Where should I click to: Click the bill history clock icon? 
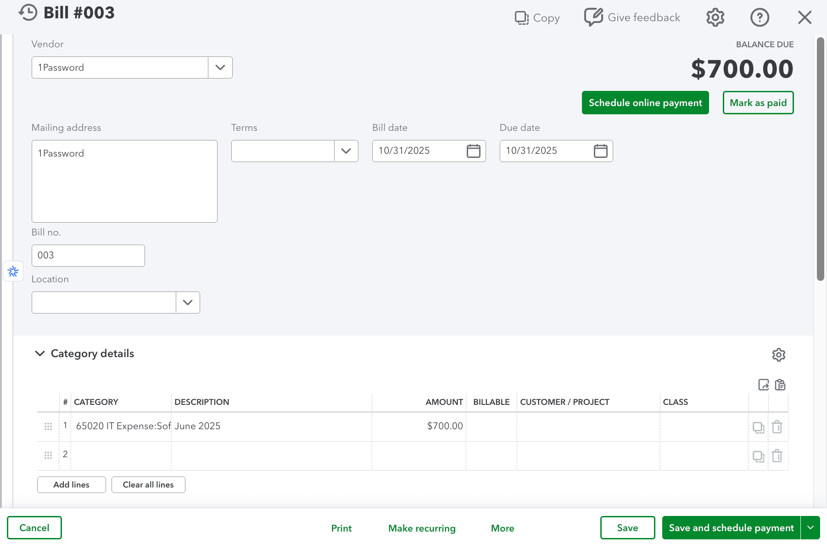28,12
